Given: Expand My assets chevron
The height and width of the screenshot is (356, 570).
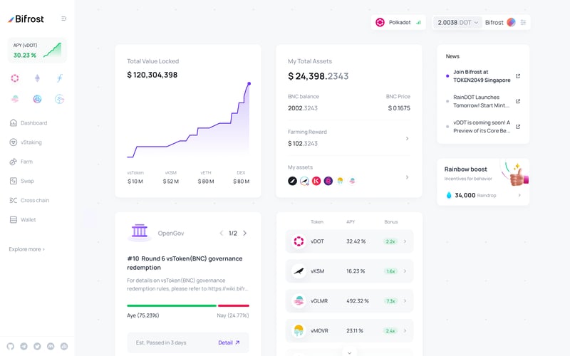Looking at the screenshot, I should tap(407, 177).
